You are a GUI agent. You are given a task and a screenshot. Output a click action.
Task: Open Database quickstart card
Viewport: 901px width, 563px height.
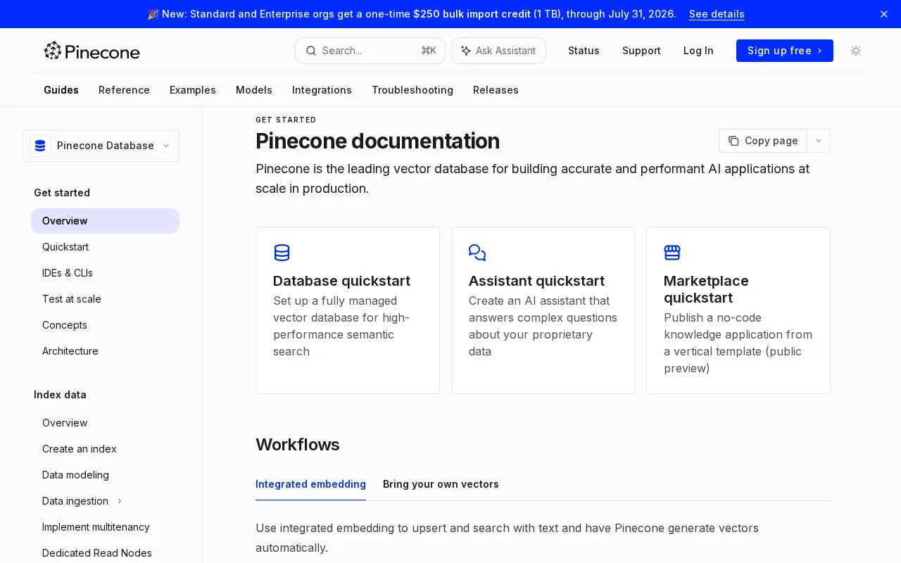tap(348, 310)
